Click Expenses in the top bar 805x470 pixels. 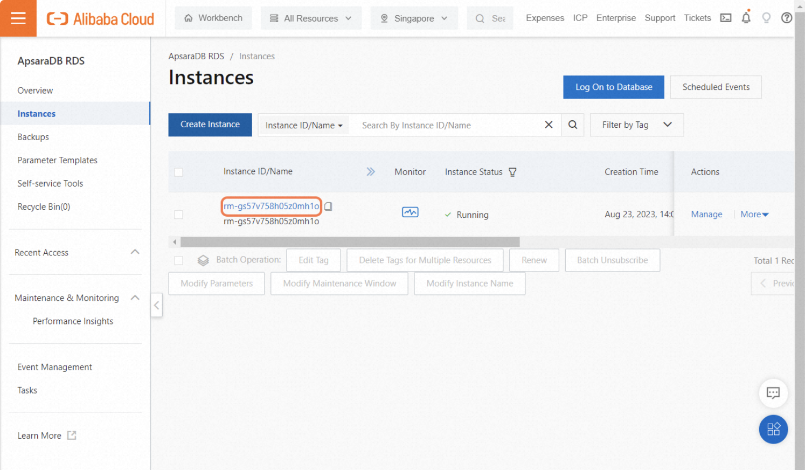click(x=545, y=18)
